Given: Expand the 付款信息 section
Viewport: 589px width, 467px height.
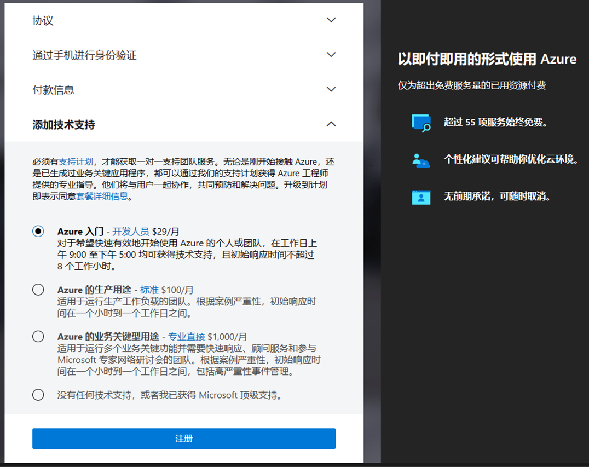Looking at the screenshot, I should point(331,89).
